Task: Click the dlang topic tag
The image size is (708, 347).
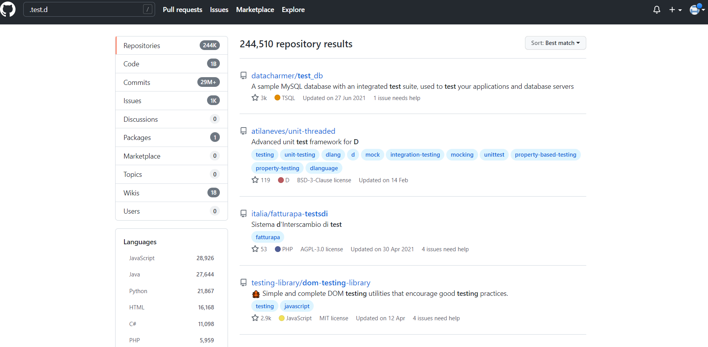Action: click(x=333, y=155)
